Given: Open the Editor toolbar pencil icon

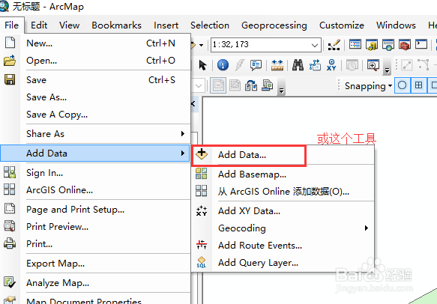Looking at the screenshot, I should click(334, 44).
